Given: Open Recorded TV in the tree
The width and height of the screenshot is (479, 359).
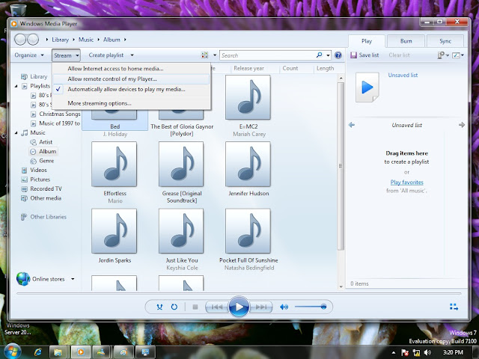Looking at the screenshot, I should [41, 188].
